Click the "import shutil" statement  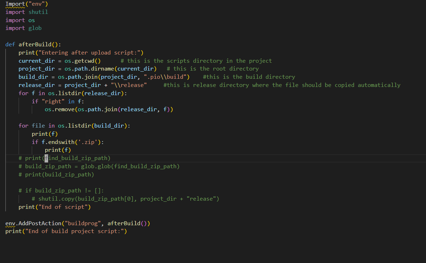pos(27,12)
